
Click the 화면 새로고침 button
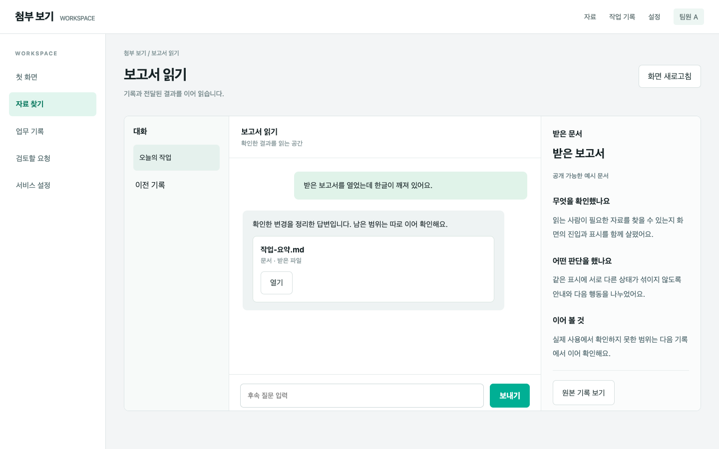(670, 76)
